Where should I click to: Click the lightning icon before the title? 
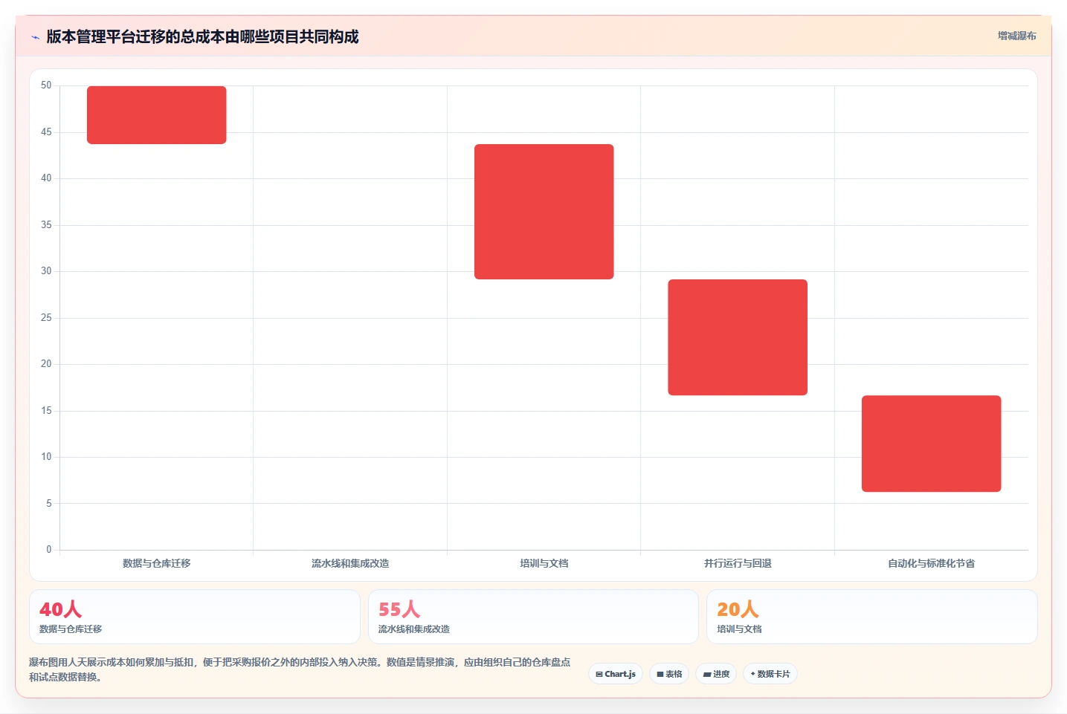pos(35,37)
